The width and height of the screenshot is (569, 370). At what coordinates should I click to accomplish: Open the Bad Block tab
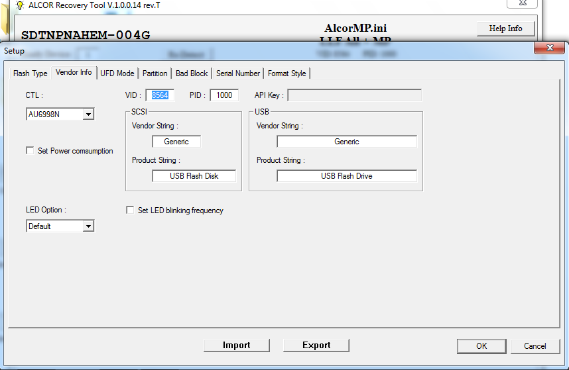[192, 73]
